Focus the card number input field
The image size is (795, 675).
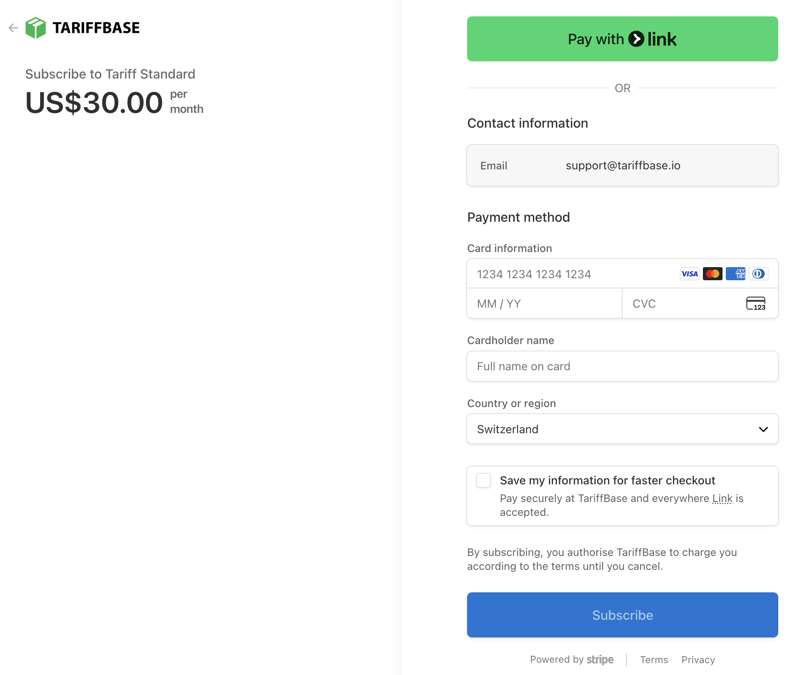[x=573, y=274]
